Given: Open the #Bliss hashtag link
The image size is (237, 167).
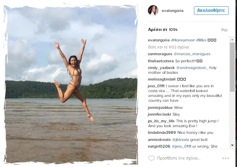Looking at the screenshot, I should tap(201, 40).
